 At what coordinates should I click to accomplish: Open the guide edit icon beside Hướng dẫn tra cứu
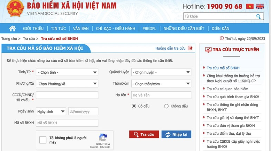(190, 48)
